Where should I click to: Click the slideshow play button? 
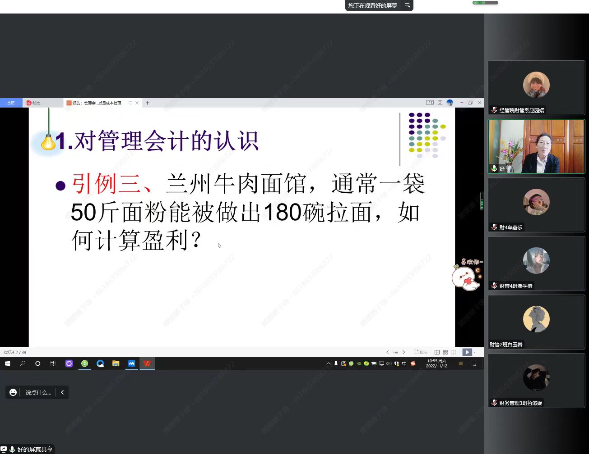tap(467, 352)
